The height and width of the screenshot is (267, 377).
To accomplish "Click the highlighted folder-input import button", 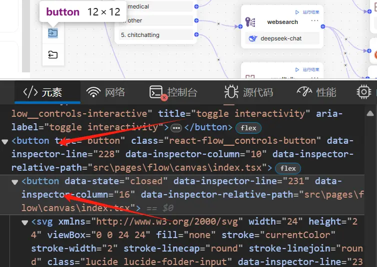I will pyautogui.click(x=53, y=32).
